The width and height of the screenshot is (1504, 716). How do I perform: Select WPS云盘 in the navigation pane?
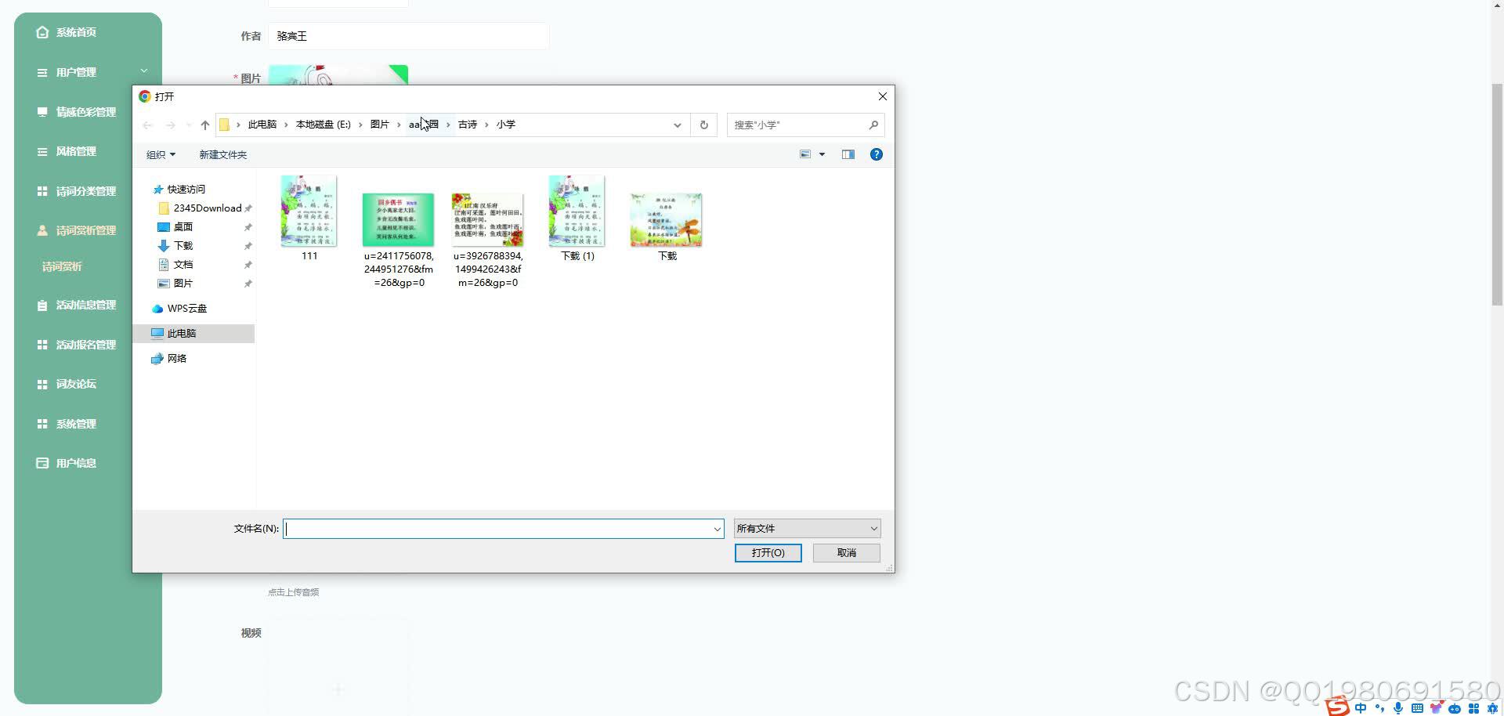pyautogui.click(x=179, y=308)
